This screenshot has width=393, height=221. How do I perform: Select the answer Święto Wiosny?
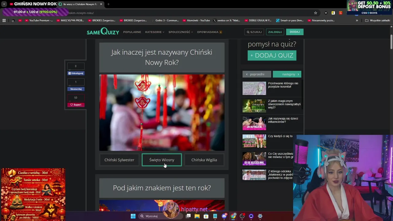tap(162, 160)
